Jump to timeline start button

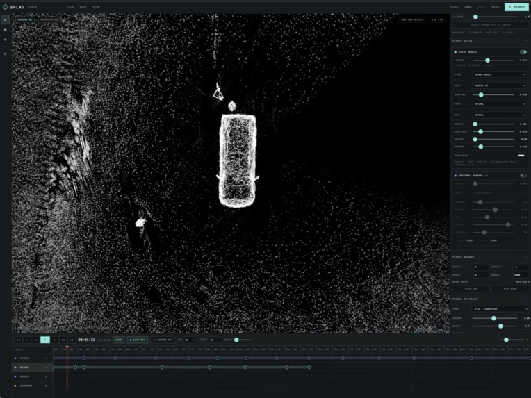click(19, 340)
